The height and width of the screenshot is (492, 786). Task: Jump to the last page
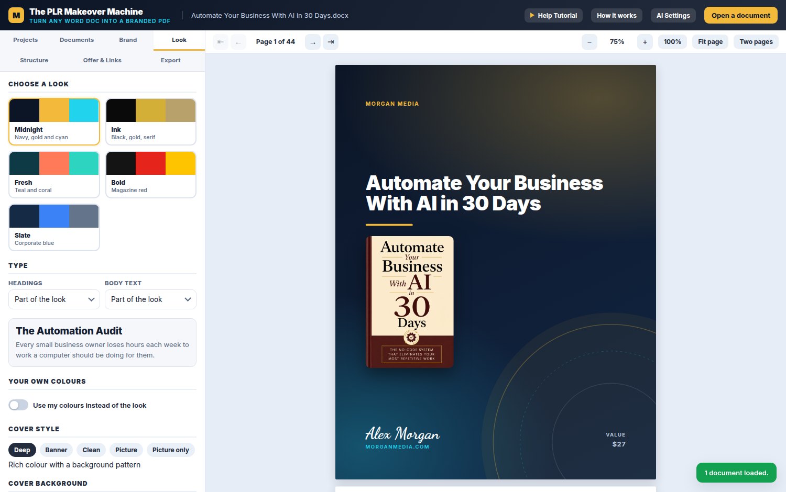[x=331, y=42]
